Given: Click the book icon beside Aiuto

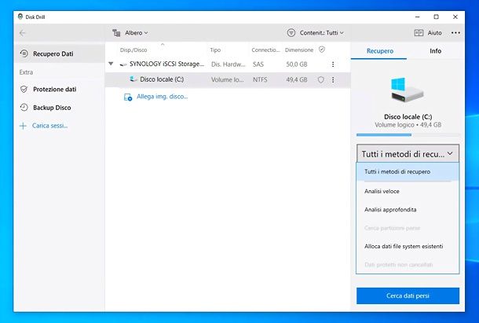Looking at the screenshot, I should [419, 33].
